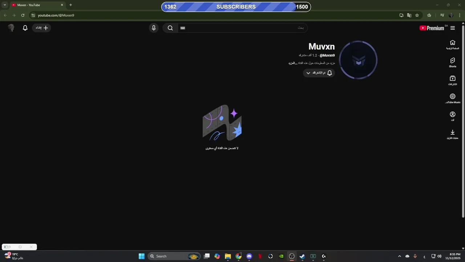Switch to OBS Studio on taskbar

tap(292, 256)
